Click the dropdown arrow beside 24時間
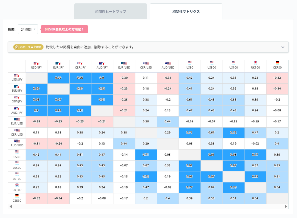Viewport: 297px width, 218px height. 35,29
